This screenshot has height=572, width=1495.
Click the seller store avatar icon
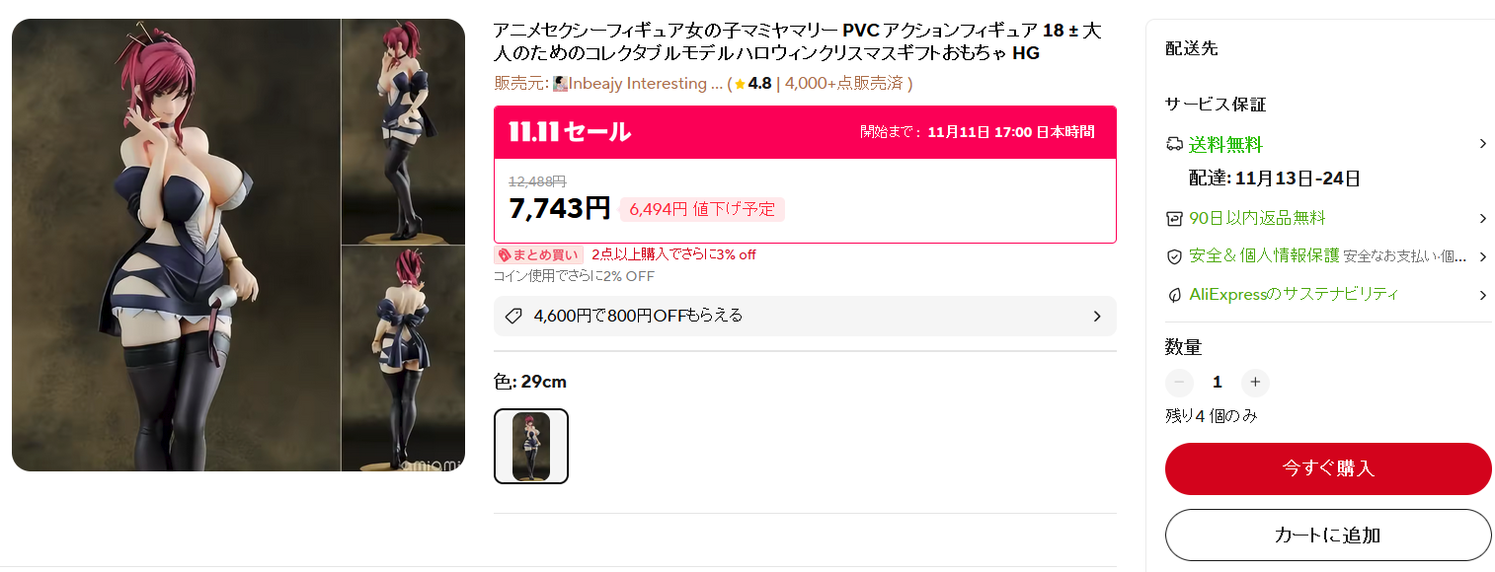(560, 84)
